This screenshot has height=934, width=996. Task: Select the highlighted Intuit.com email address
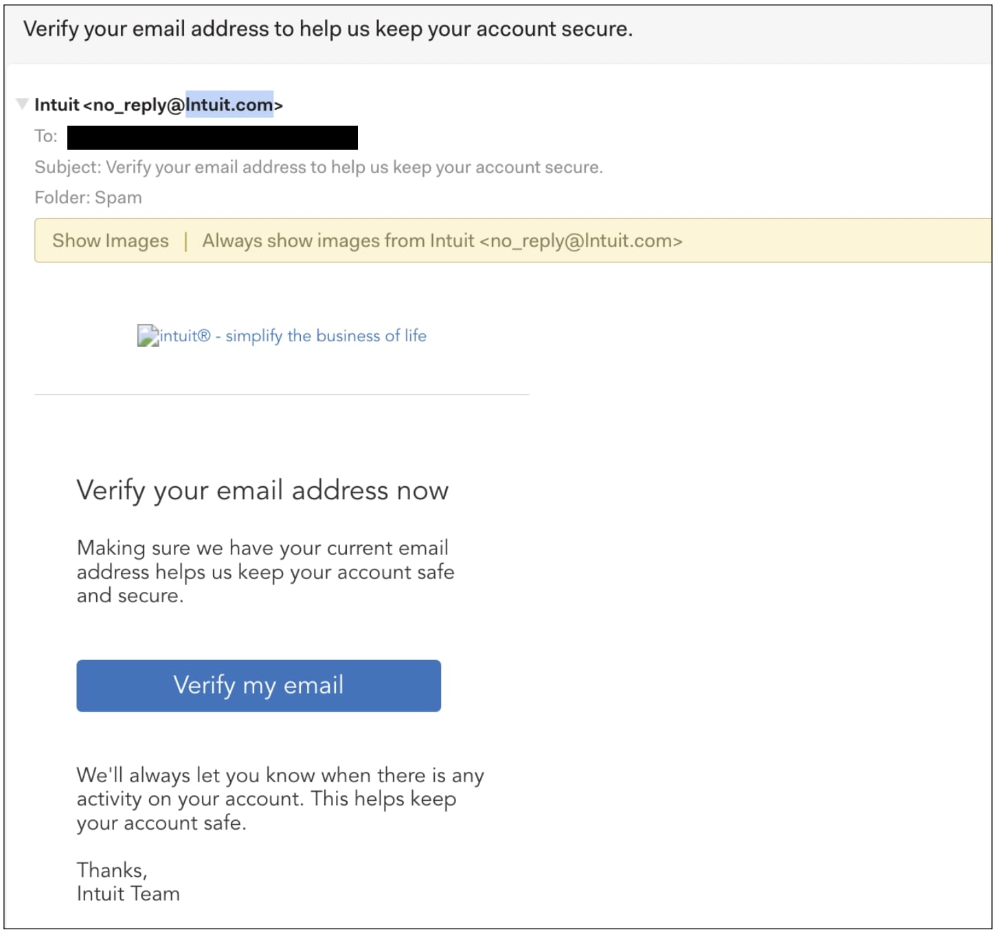[x=229, y=105]
